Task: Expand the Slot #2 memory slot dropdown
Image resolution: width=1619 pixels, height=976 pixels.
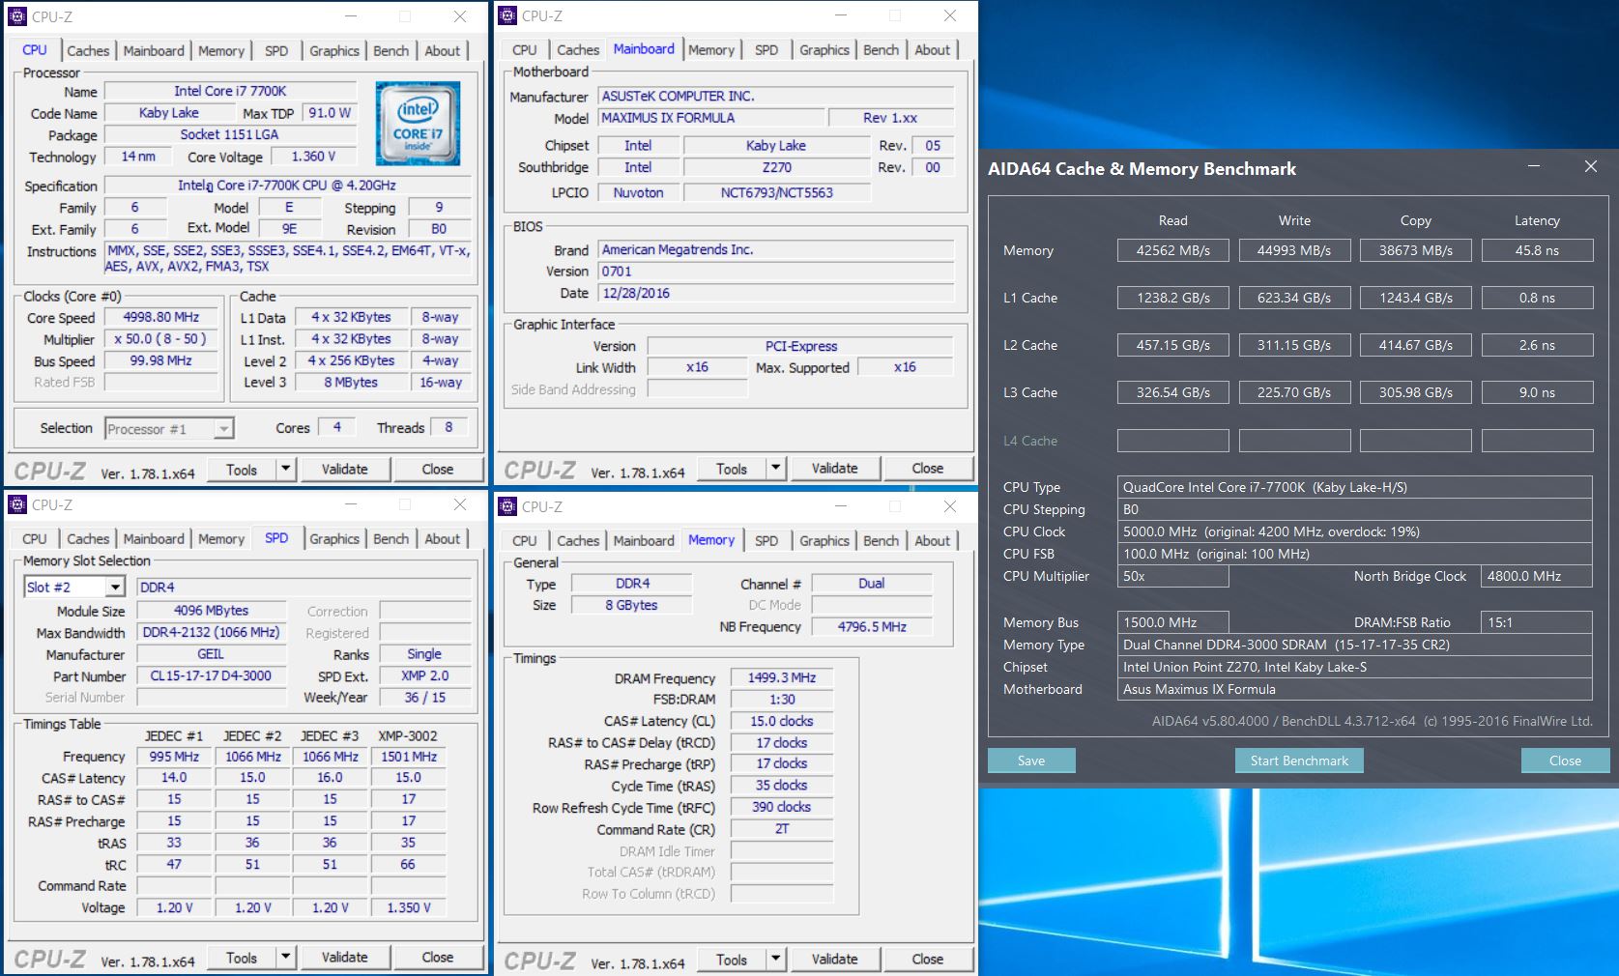Action: pyautogui.click(x=115, y=587)
